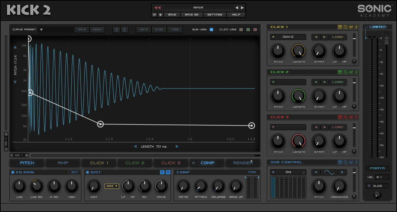The image size is (397, 212).
Task: Click the EQ Gain Edit button
Action: coord(75,172)
